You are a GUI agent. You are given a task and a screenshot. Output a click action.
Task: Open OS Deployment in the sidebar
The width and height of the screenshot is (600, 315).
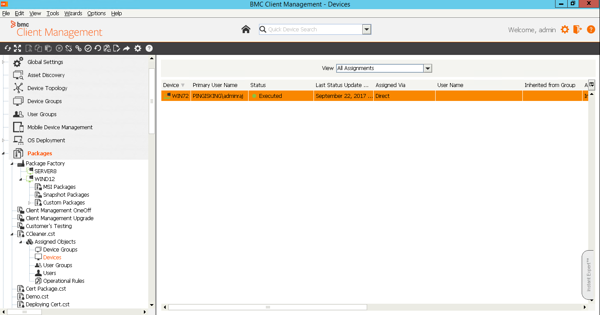coord(46,141)
